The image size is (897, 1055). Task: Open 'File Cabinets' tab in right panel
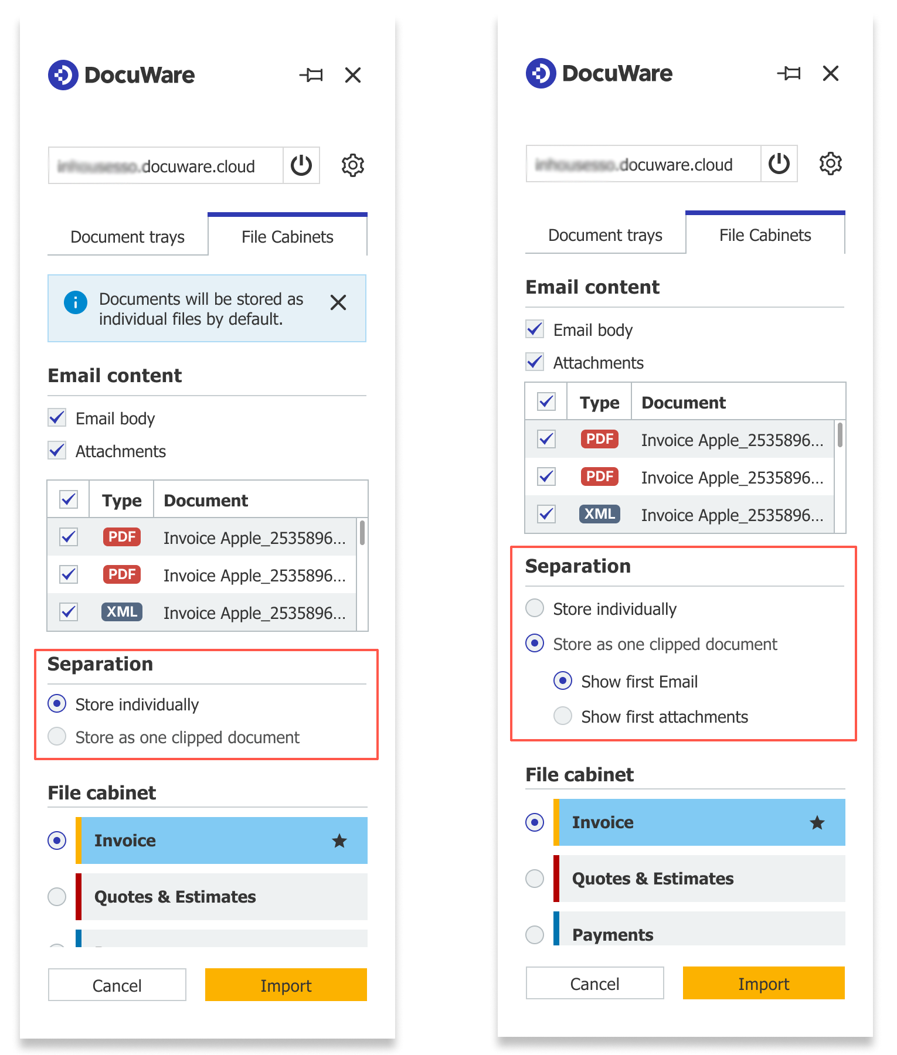tap(765, 235)
